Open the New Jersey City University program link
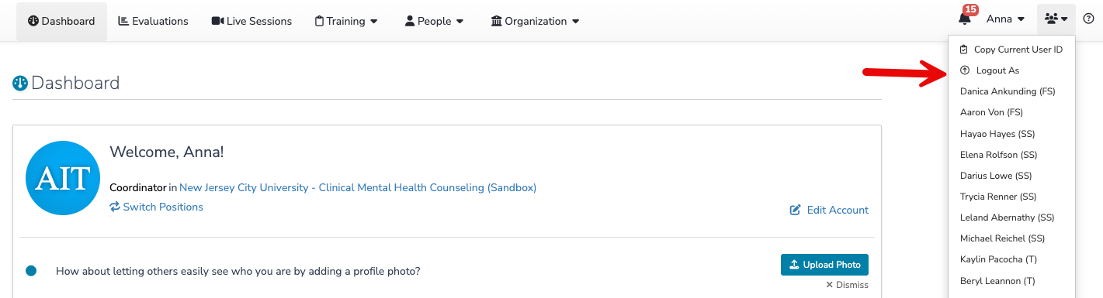This screenshot has width=1103, height=298. pyautogui.click(x=358, y=187)
